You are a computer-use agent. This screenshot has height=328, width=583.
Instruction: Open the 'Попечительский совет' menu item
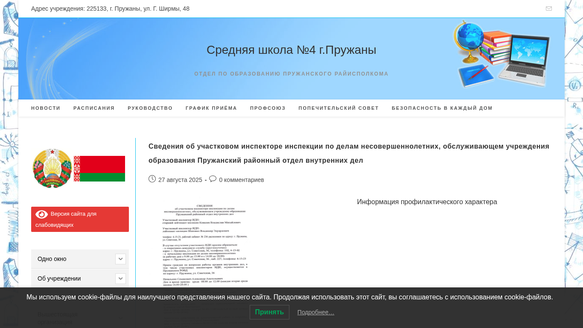click(338, 108)
